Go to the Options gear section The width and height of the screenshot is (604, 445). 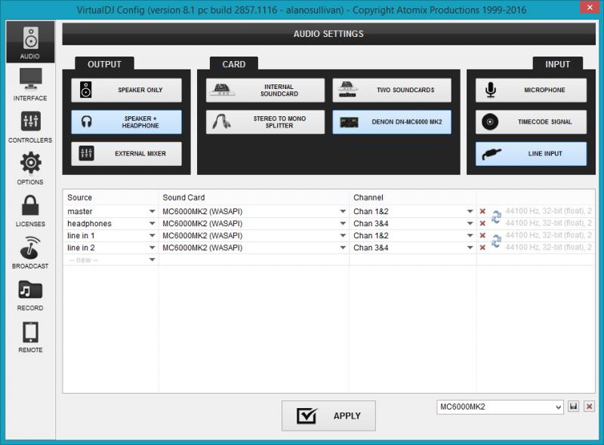30,168
